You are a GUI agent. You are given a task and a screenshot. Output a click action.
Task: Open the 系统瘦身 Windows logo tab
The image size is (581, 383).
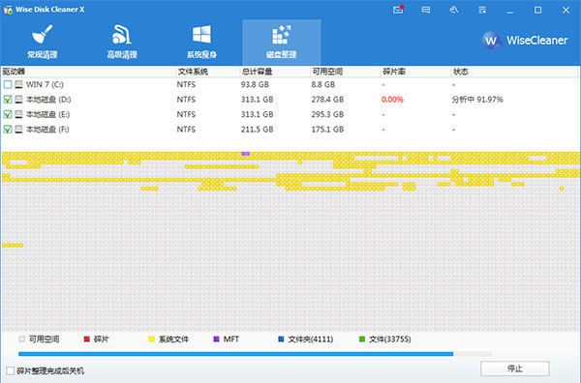201,43
